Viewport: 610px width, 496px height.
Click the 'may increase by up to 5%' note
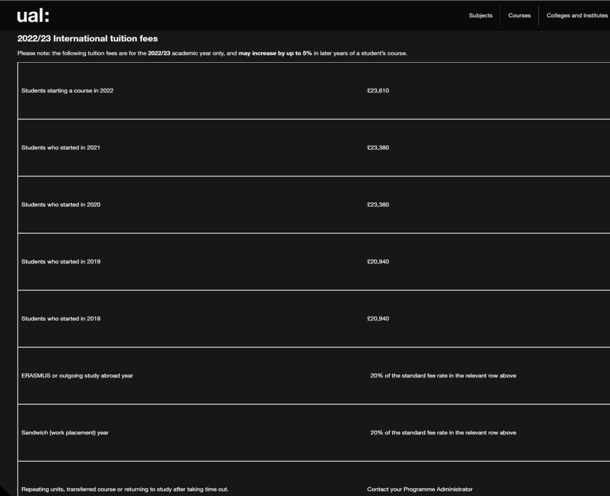tap(275, 53)
